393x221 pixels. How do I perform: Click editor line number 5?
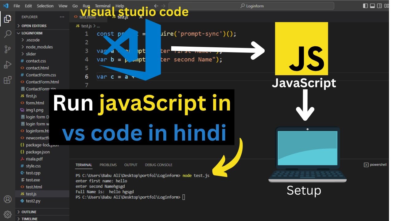pos(86,68)
